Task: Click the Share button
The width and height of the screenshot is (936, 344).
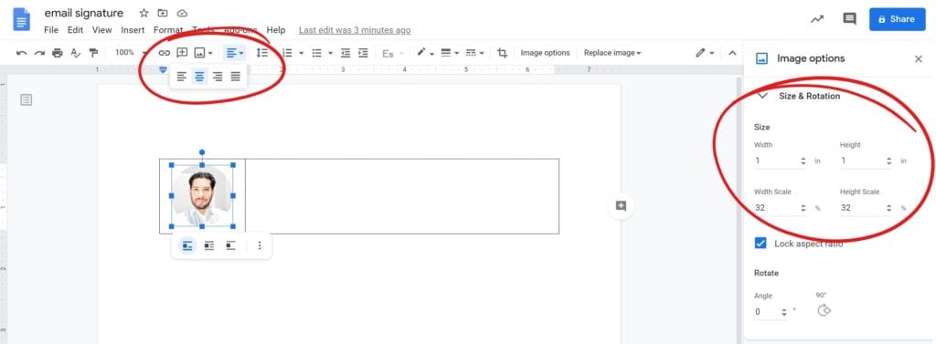Action: tap(898, 19)
